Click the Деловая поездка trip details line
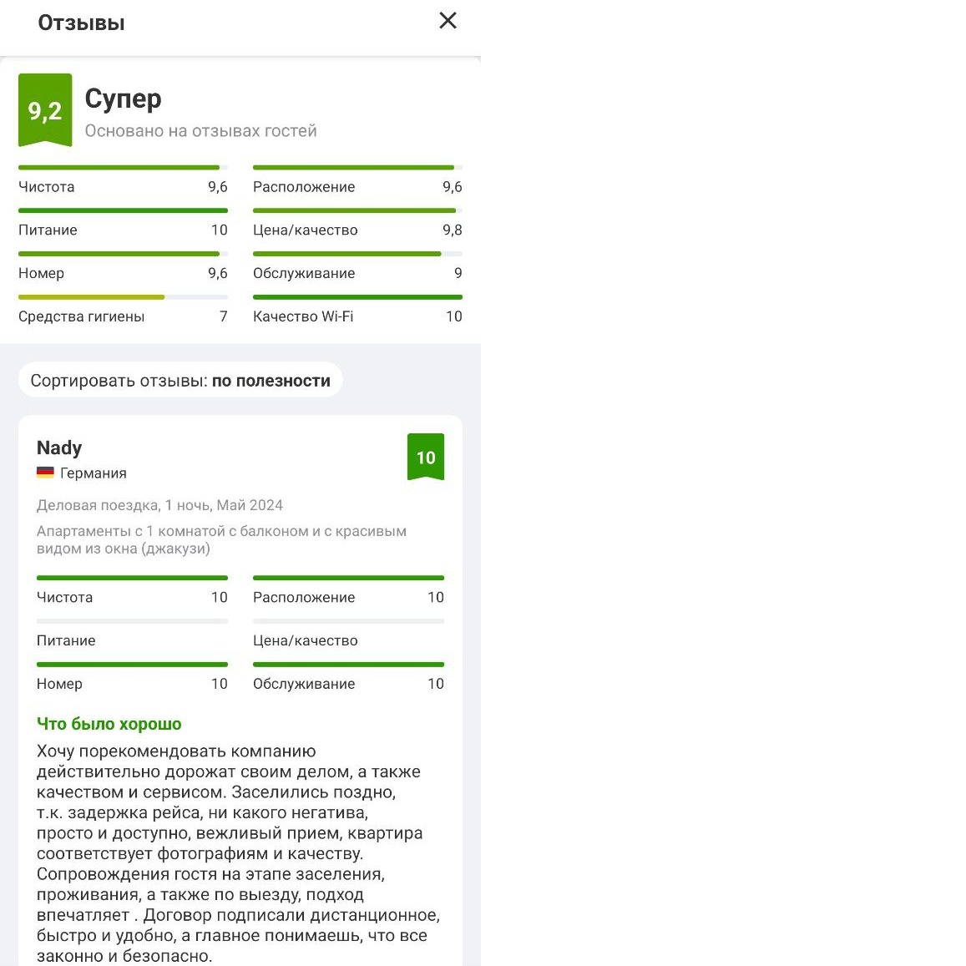The height and width of the screenshot is (966, 966). click(x=159, y=505)
